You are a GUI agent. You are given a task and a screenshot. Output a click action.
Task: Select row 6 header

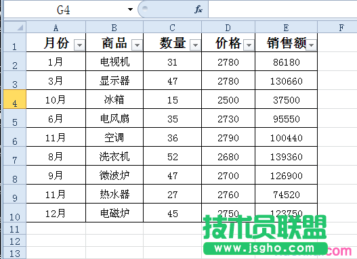pos(15,137)
